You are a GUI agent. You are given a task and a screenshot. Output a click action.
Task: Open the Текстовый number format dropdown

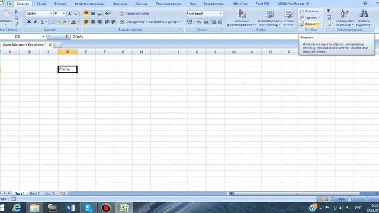pyautogui.click(x=220, y=14)
